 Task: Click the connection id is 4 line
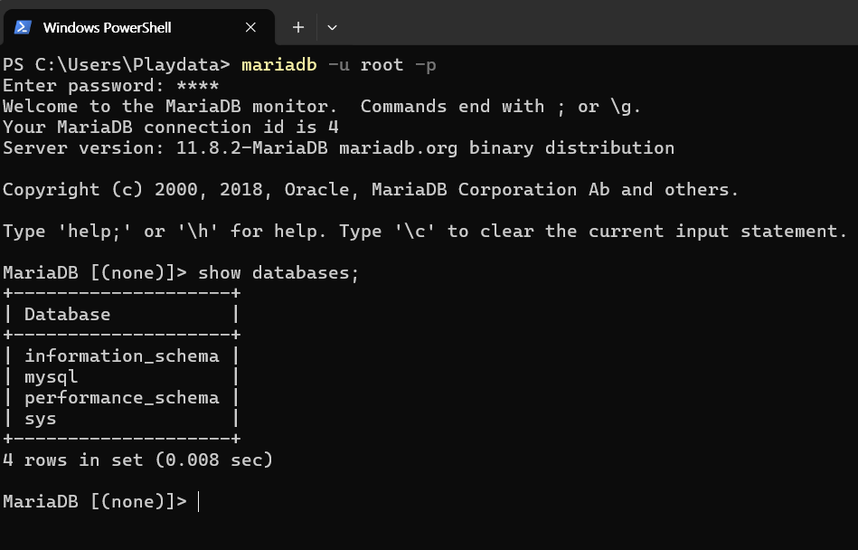(171, 127)
